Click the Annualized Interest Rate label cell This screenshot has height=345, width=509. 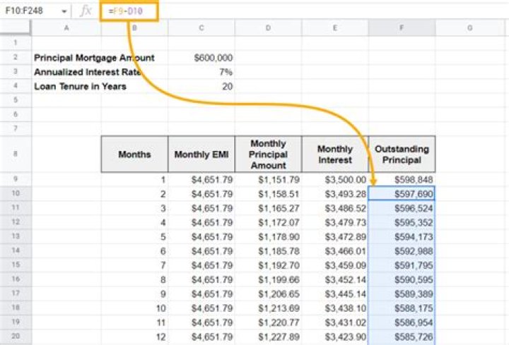(x=88, y=72)
